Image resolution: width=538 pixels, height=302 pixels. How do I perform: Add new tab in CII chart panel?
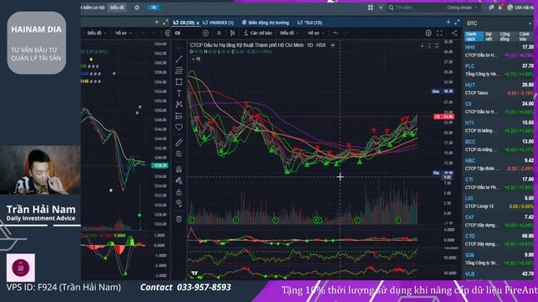point(448,23)
